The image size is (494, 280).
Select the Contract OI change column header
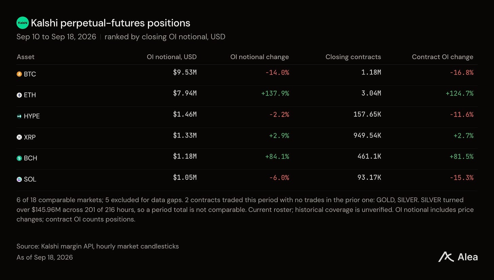pyautogui.click(x=442, y=57)
